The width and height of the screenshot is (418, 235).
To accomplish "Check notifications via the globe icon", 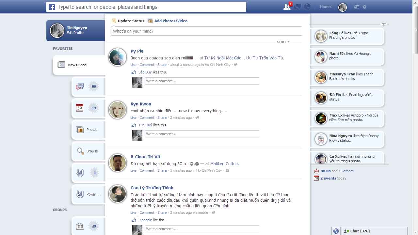I will tap(307, 7).
